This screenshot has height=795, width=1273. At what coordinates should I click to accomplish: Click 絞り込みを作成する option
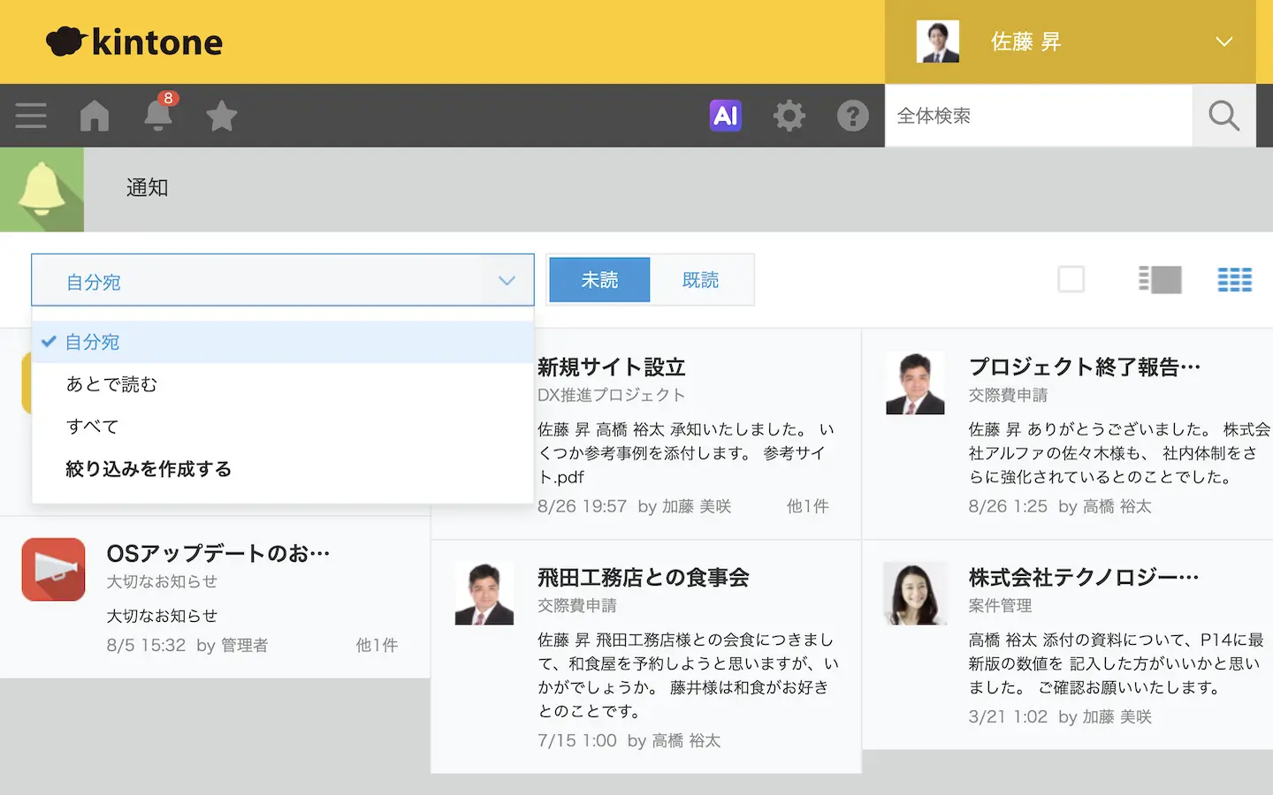click(149, 469)
